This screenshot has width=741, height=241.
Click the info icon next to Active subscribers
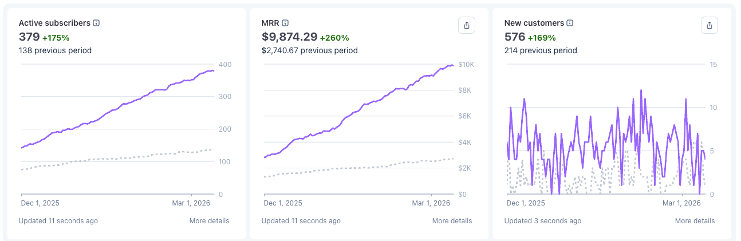96,23
